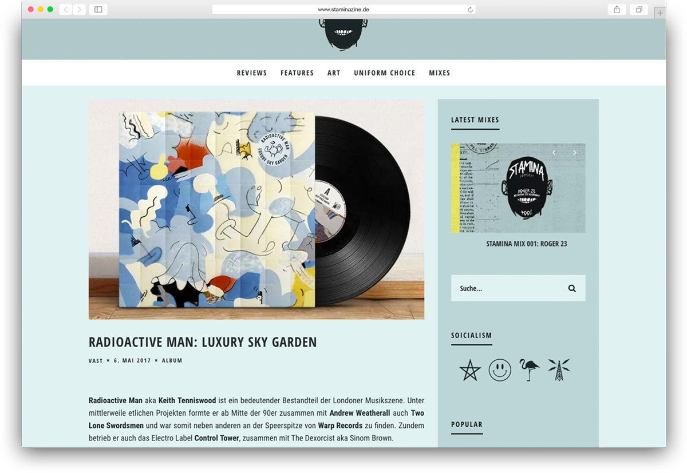Viewport: 687px width, 473px height.
Task: Reload page using the refresh icon
Action: (x=470, y=10)
